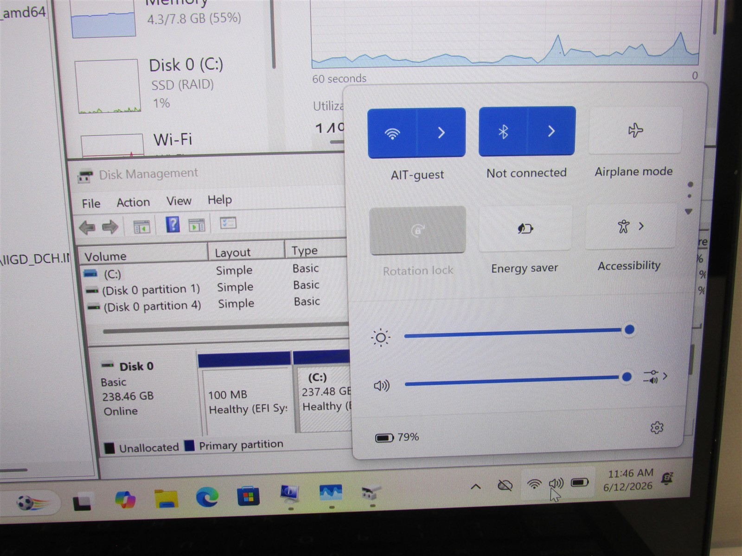This screenshot has width=742, height=556.
Task: Click Show/Hide Console Tree toolbar icon
Action: 141,227
